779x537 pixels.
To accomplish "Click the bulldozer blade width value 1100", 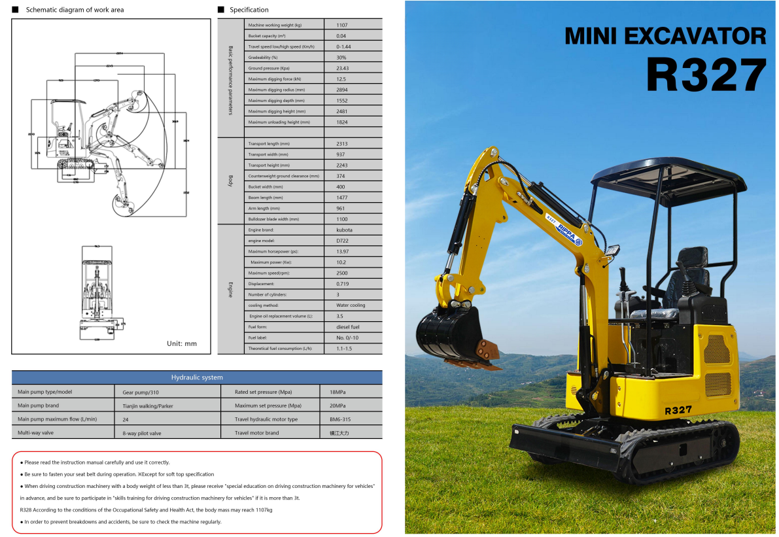I will pos(342,220).
